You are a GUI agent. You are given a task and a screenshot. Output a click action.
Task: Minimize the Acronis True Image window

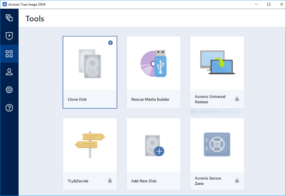coord(256,4)
